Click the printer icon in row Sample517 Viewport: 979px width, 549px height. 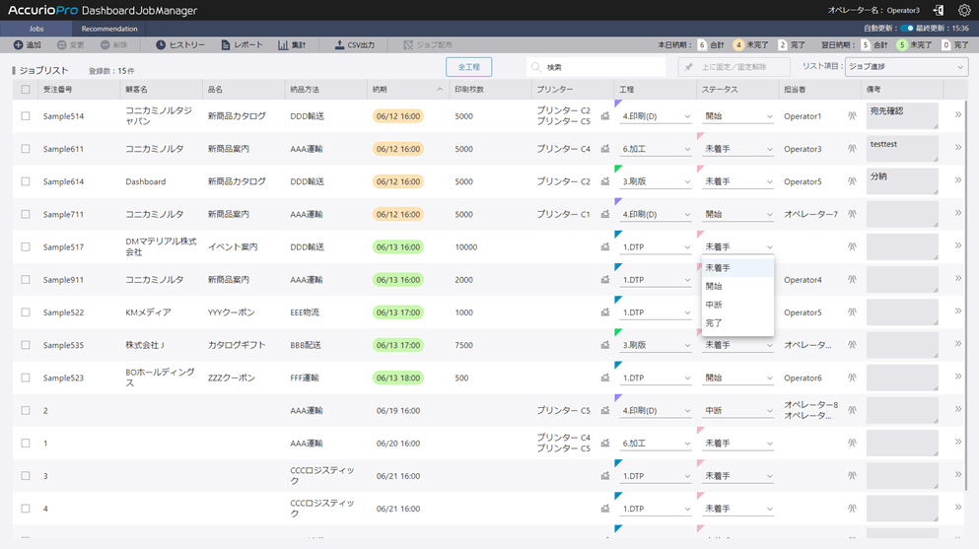(x=605, y=247)
